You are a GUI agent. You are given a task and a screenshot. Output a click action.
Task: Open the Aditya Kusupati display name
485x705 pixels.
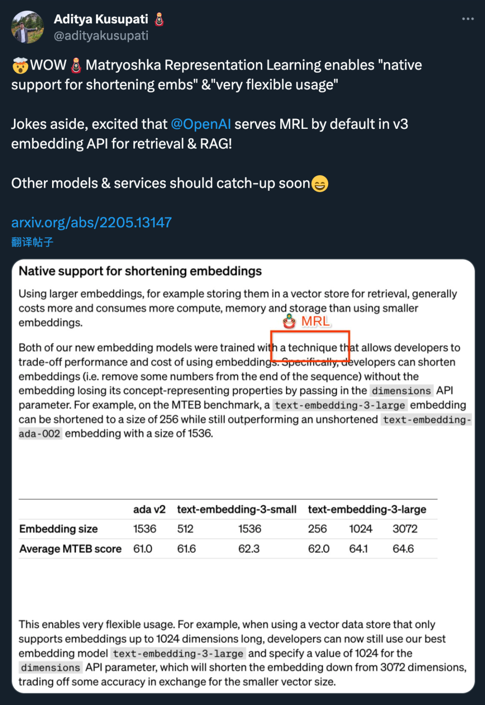(x=101, y=19)
